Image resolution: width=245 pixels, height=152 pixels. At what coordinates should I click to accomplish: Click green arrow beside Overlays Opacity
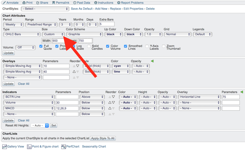point(152,61)
